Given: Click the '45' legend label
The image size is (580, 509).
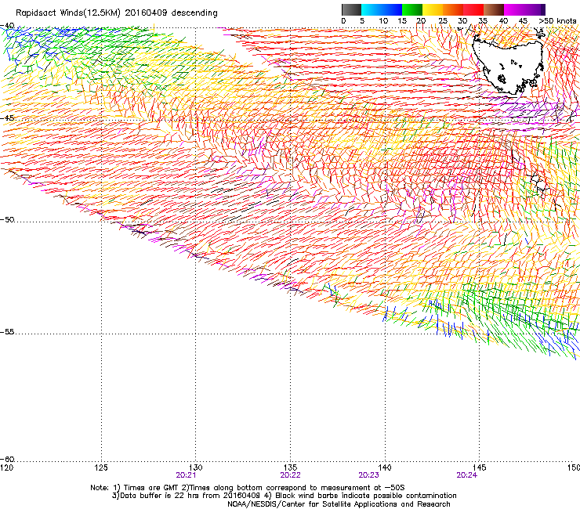Looking at the screenshot, I should (523, 21).
